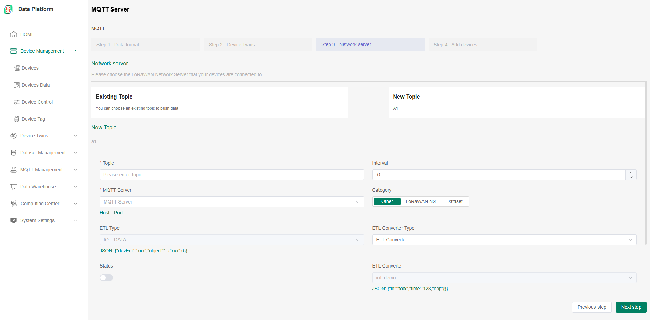This screenshot has height=320, width=650.
Task: Click the Data Platform logo icon
Action: point(8,9)
